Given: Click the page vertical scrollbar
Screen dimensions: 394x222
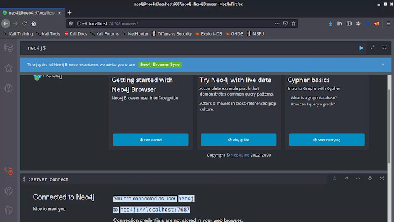Looking at the screenshot, I should pos(389,126).
